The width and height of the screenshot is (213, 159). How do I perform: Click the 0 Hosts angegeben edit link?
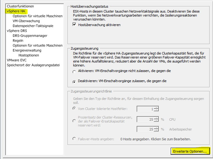point(156,139)
